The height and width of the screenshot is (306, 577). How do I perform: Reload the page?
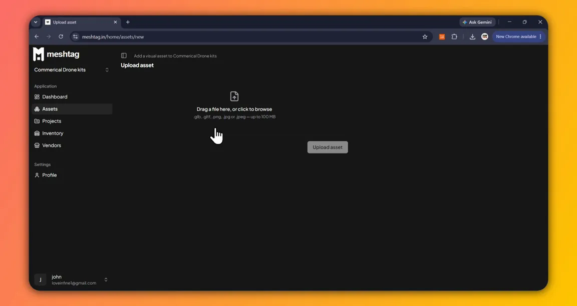click(61, 36)
